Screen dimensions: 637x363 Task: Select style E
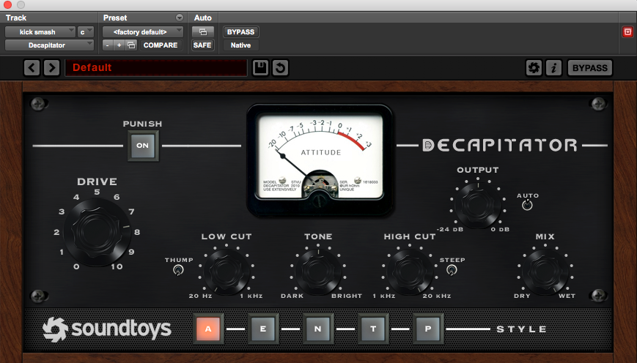pyautogui.click(x=263, y=329)
